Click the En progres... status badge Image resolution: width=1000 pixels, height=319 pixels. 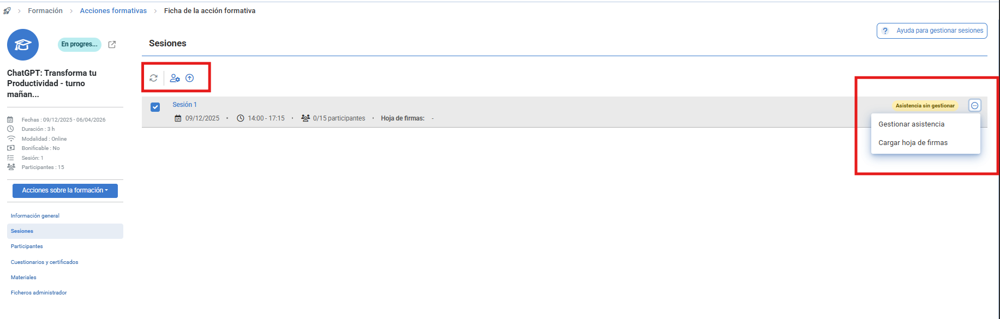80,44
